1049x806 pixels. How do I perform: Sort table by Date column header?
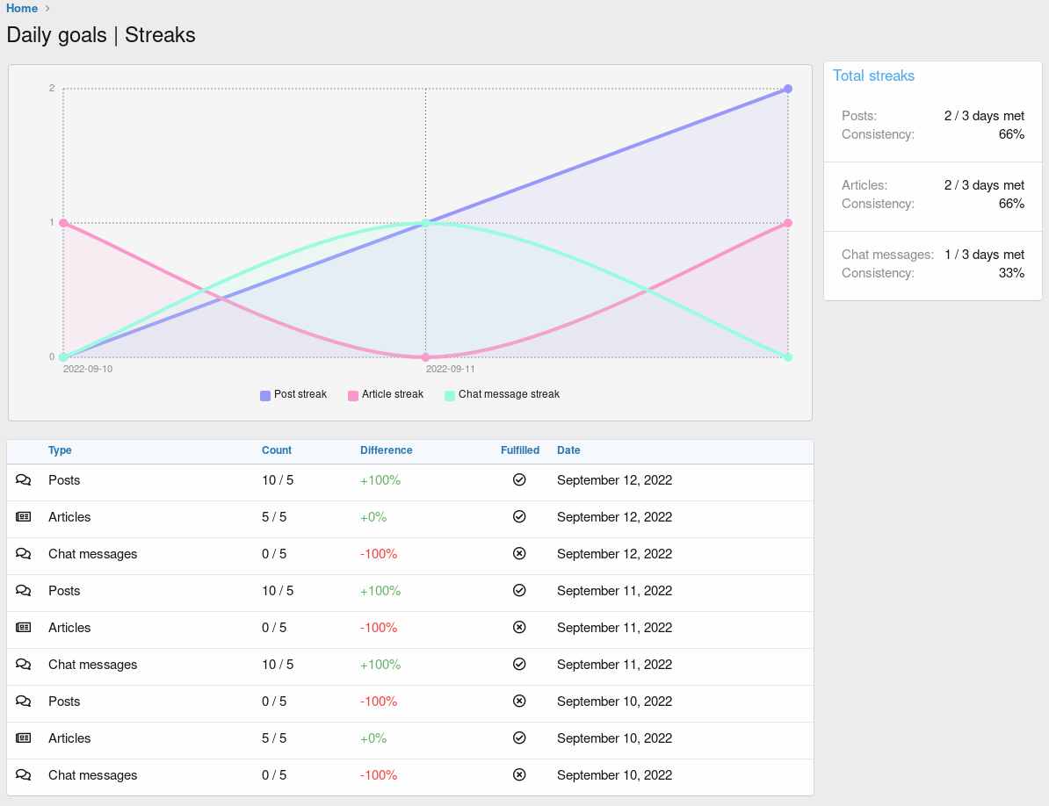(x=568, y=450)
